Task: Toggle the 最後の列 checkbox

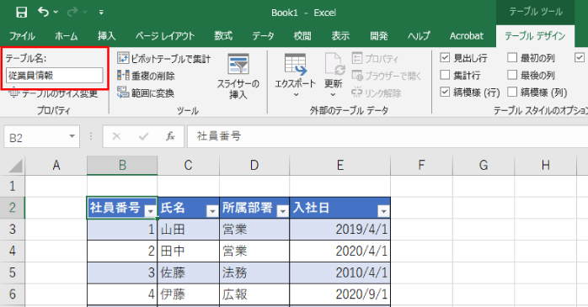Action: pyautogui.click(x=512, y=75)
